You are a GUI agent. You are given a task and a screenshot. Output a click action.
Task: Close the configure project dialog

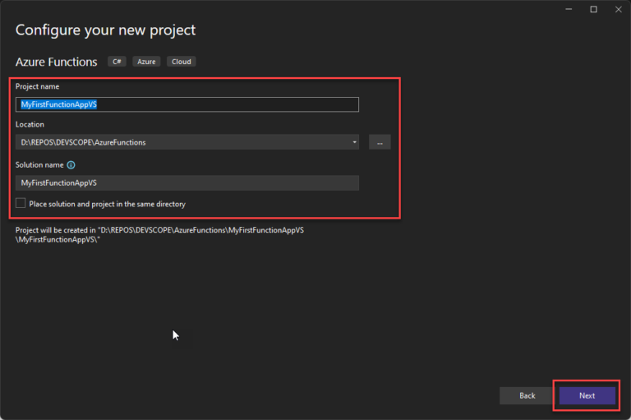pyautogui.click(x=617, y=9)
